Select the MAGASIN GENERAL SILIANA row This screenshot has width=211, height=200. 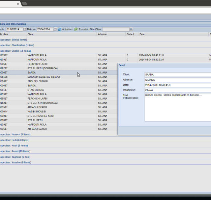[44, 77]
